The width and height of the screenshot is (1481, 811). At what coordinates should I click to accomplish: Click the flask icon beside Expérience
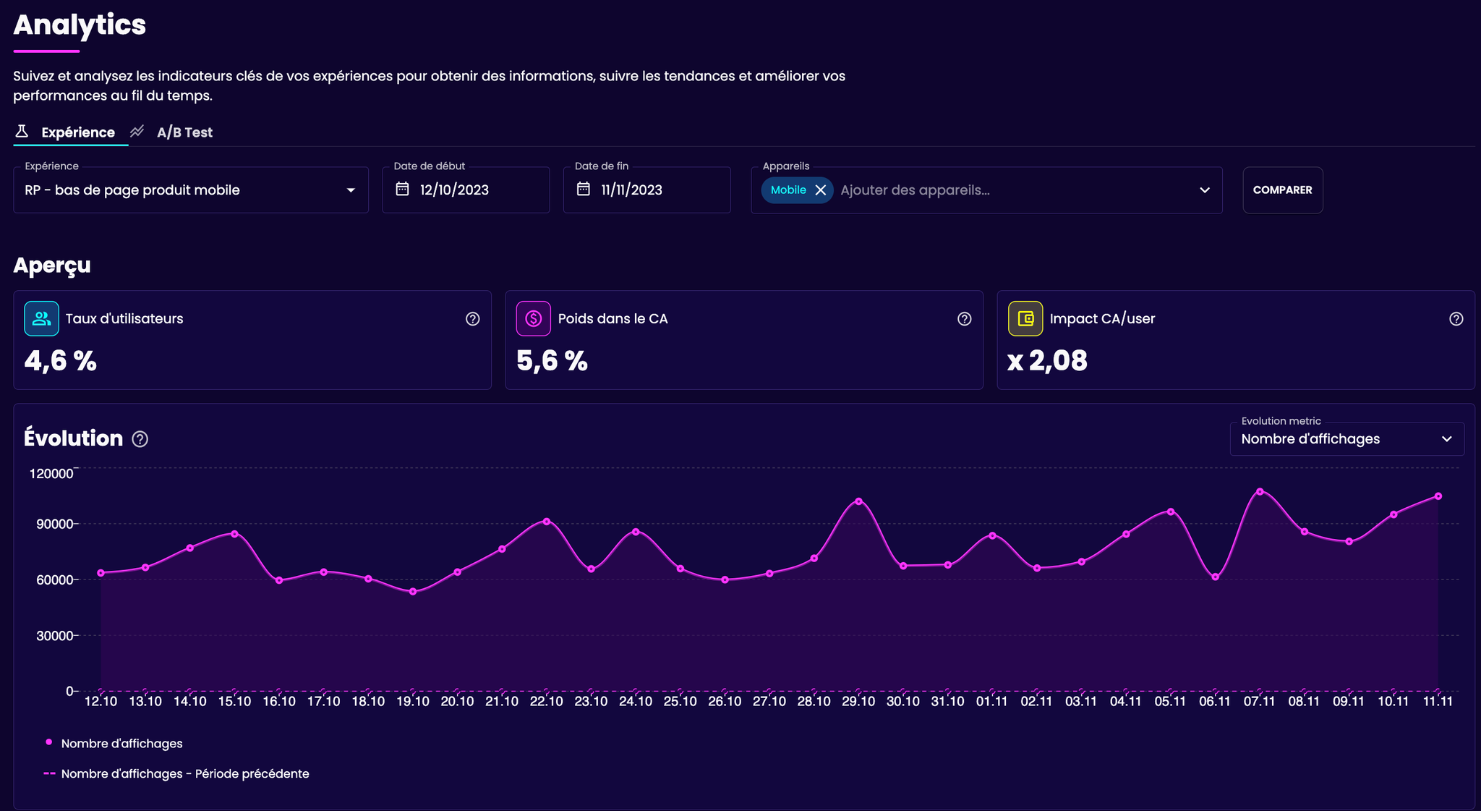coord(22,132)
